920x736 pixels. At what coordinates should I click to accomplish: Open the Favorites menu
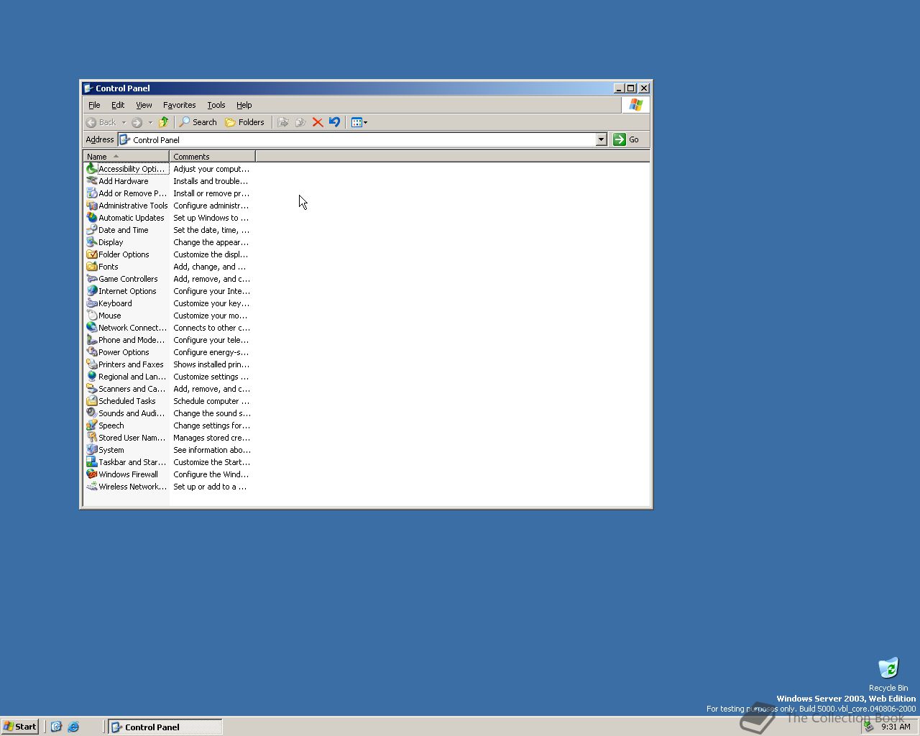point(179,105)
